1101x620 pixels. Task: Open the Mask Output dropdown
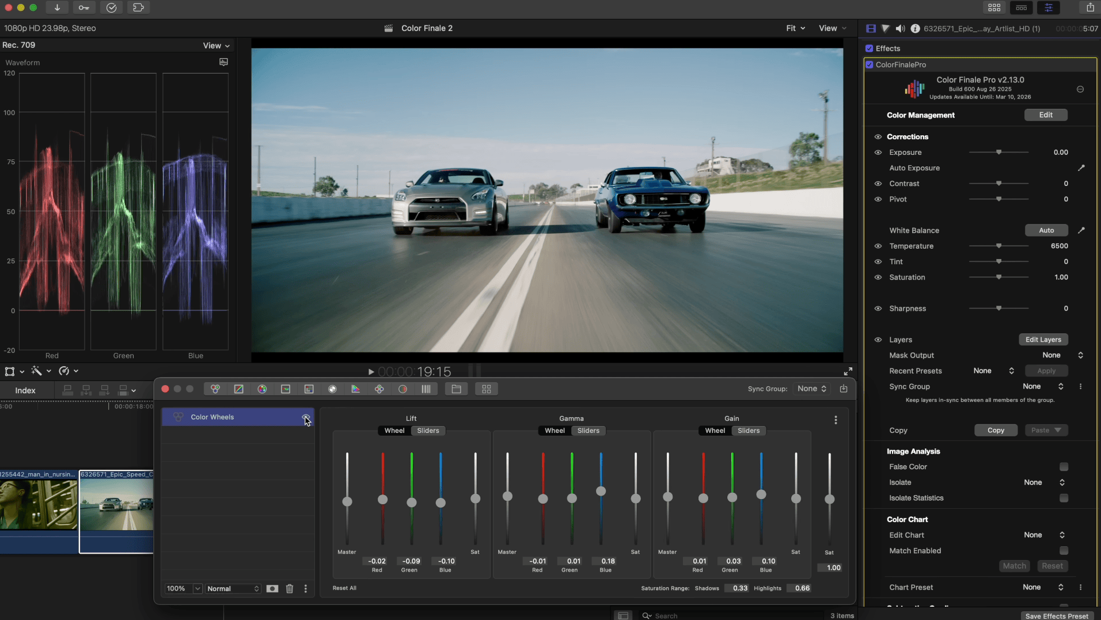1063,355
